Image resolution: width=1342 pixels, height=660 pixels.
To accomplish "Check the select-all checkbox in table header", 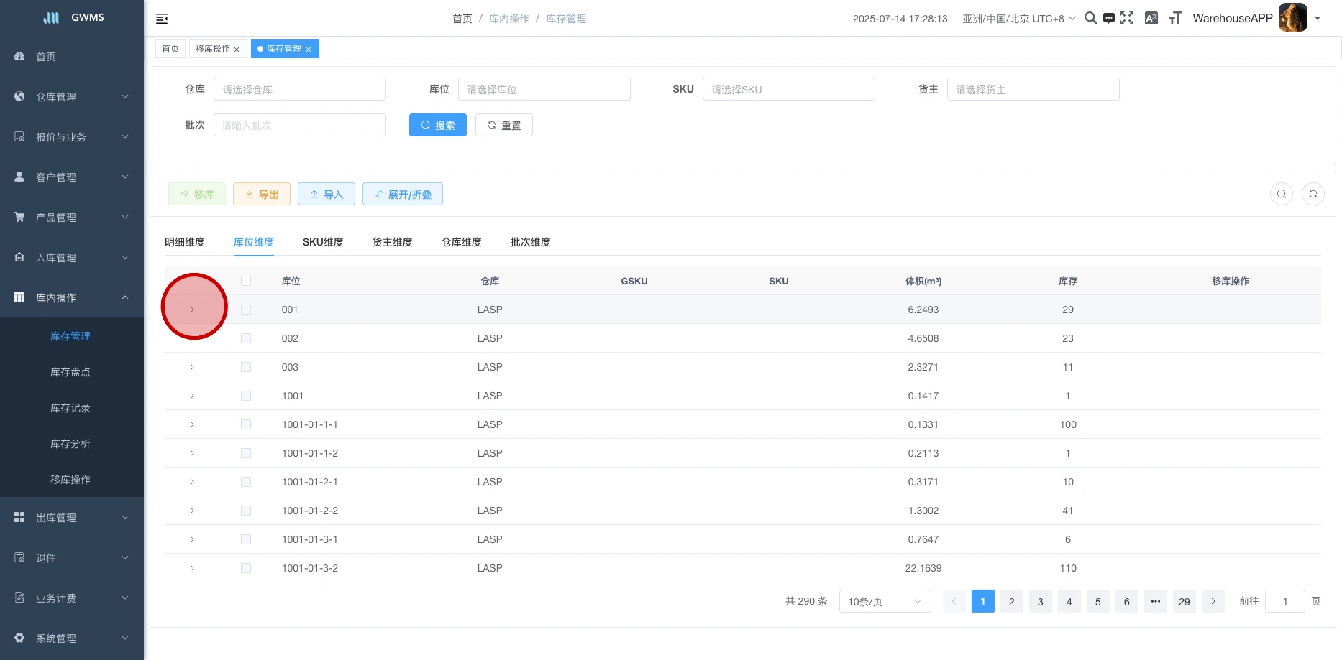I will tap(246, 281).
